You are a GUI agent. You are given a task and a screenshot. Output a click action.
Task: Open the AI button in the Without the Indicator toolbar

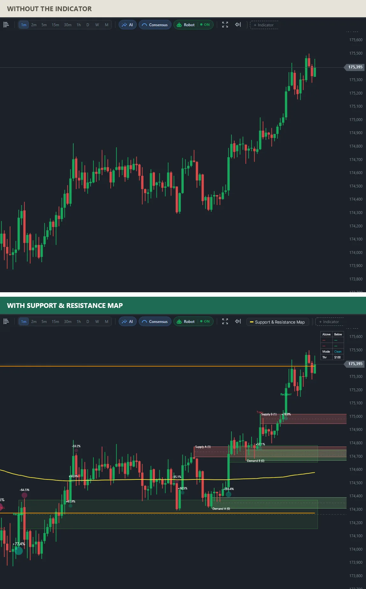coord(128,25)
